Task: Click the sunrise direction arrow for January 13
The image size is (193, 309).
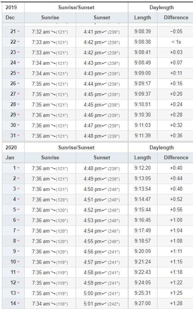Action: pos(53,293)
